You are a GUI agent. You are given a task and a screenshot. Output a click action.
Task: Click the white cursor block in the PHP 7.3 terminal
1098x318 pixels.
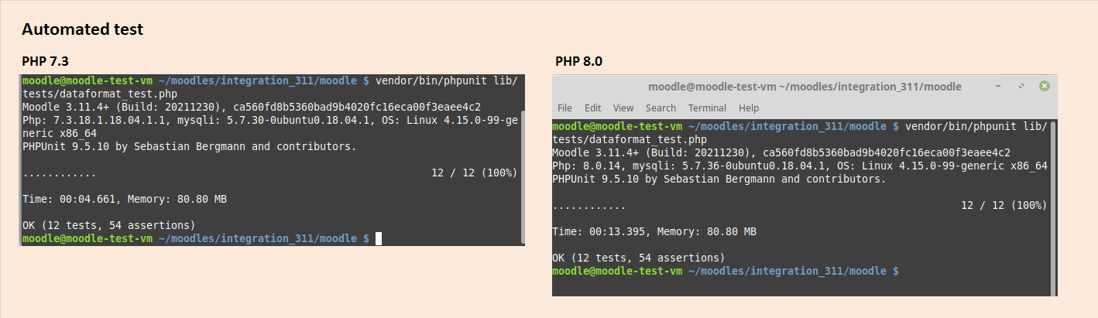pos(379,238)
